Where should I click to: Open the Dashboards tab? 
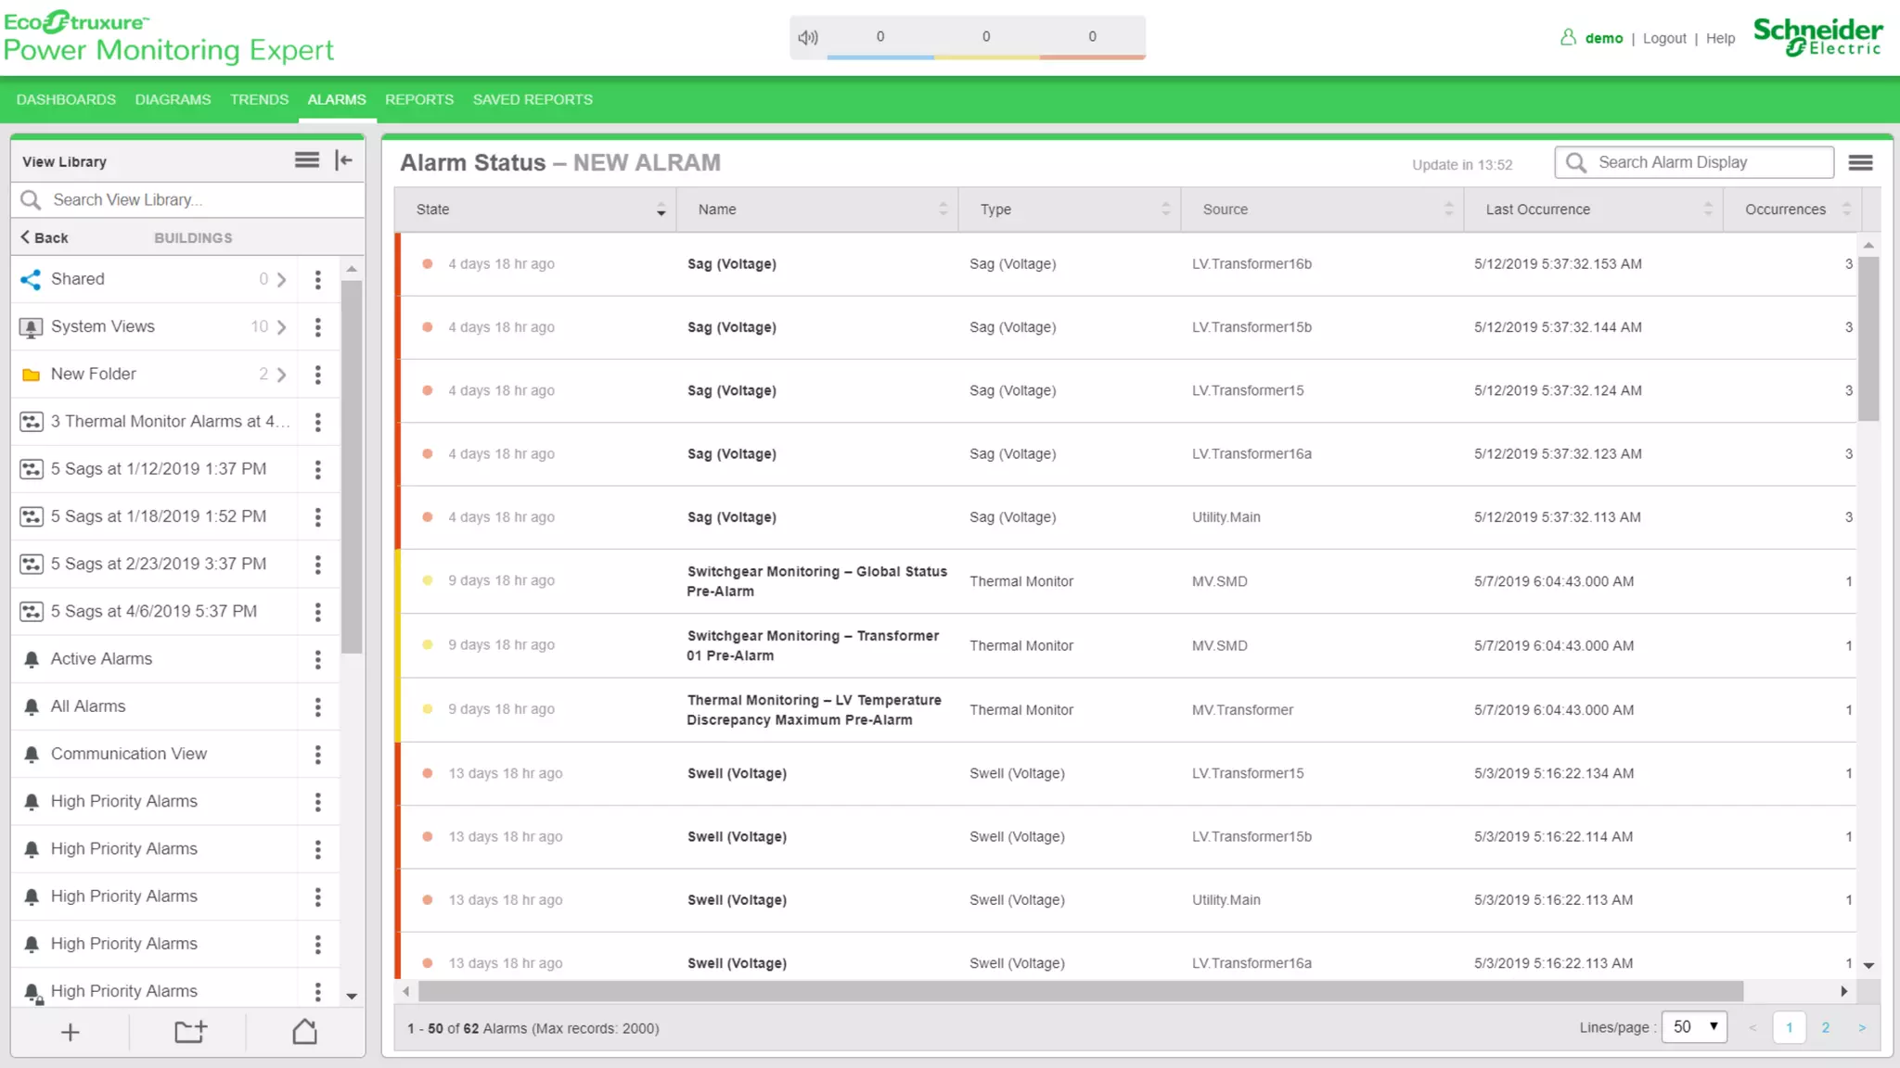66,99
